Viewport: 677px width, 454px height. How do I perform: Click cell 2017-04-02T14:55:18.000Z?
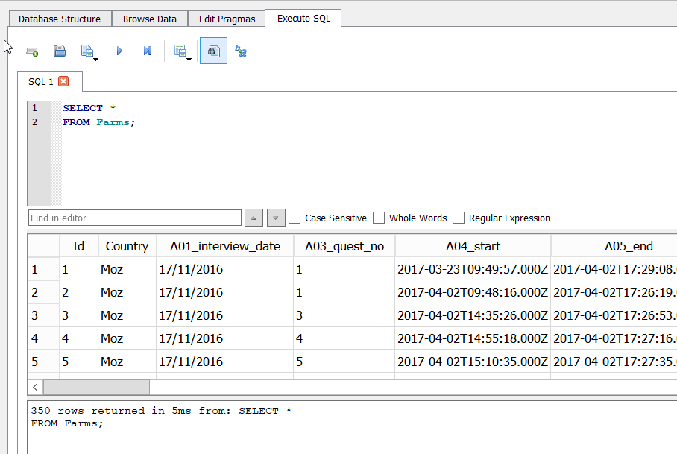pyautogui.click(x=473, y=338)
